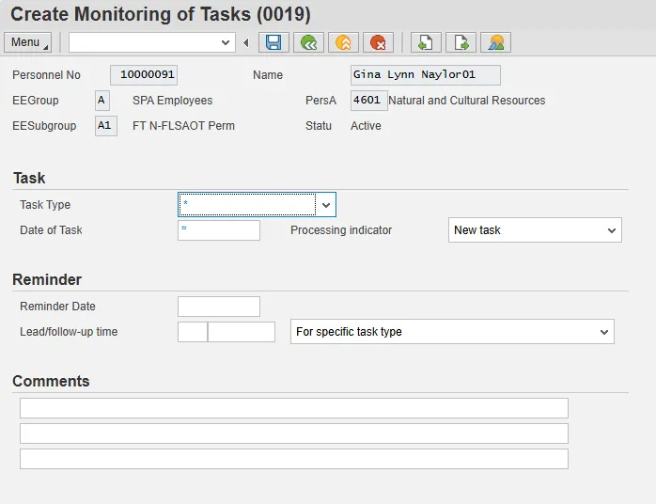
Task: Go to the next record icon
Action: tap(461, 42)
